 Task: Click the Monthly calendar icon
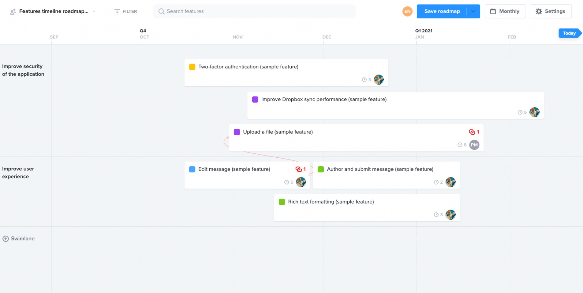[493, 11]
